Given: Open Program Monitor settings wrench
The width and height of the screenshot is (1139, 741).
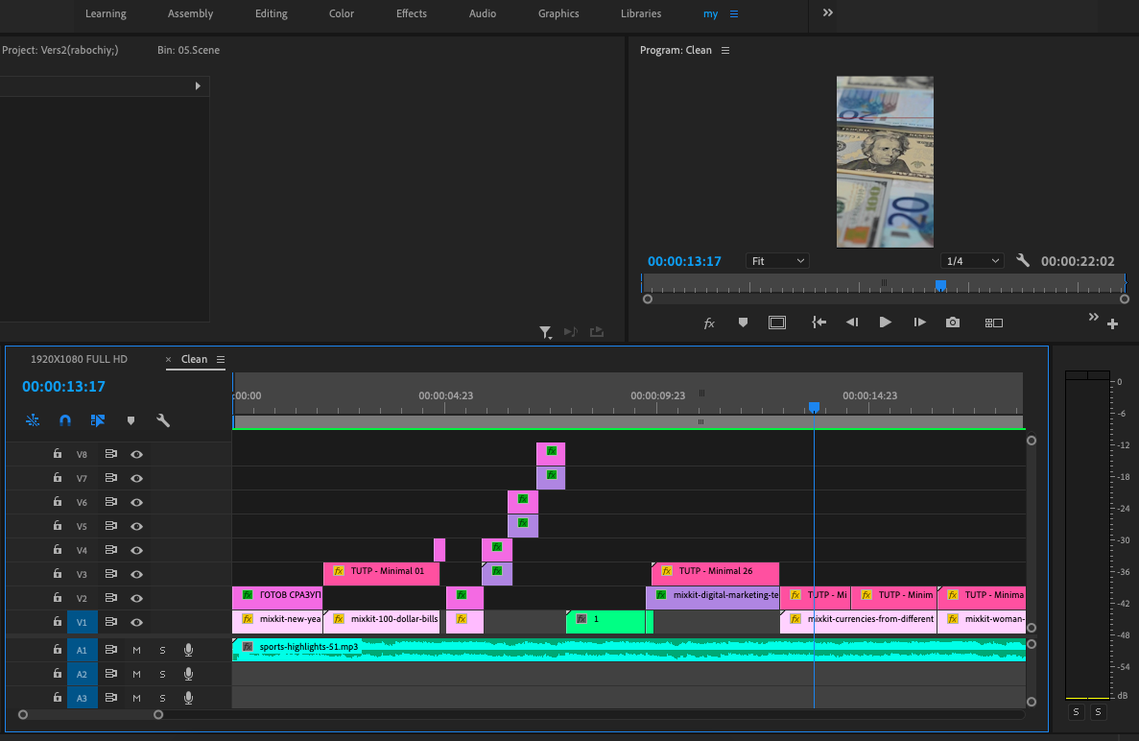Looking at the screenshot, I should click(1023, 261).
